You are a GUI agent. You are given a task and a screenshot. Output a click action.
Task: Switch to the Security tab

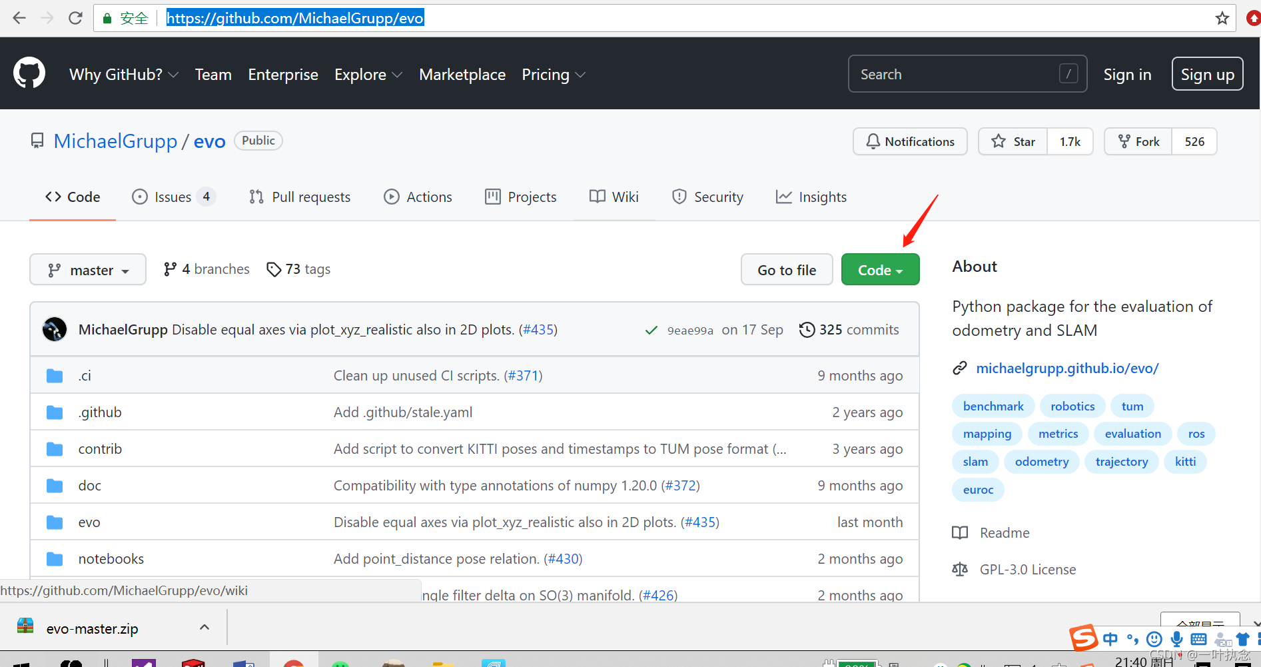tap(707, 197)
